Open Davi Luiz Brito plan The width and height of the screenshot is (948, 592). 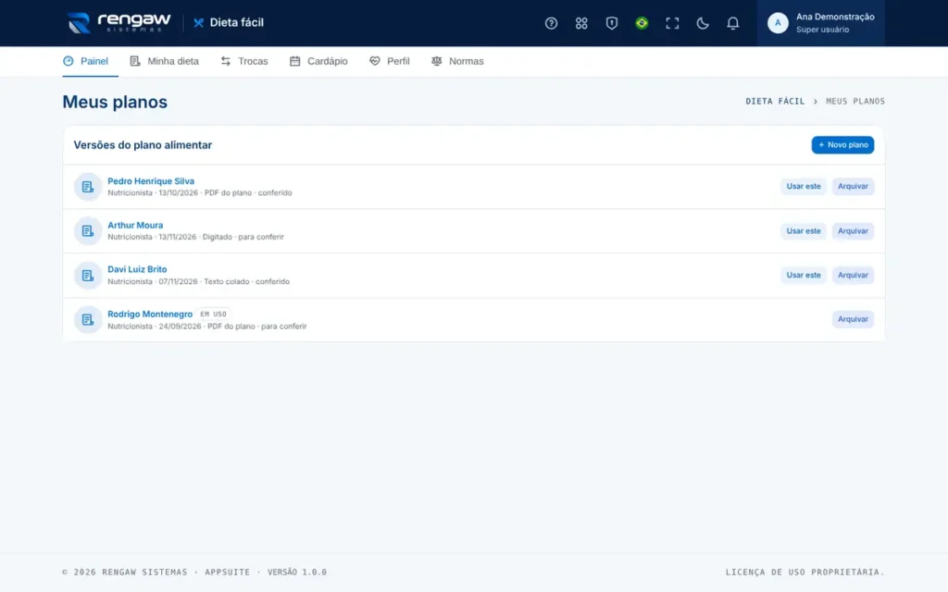(x=137, y=269)
